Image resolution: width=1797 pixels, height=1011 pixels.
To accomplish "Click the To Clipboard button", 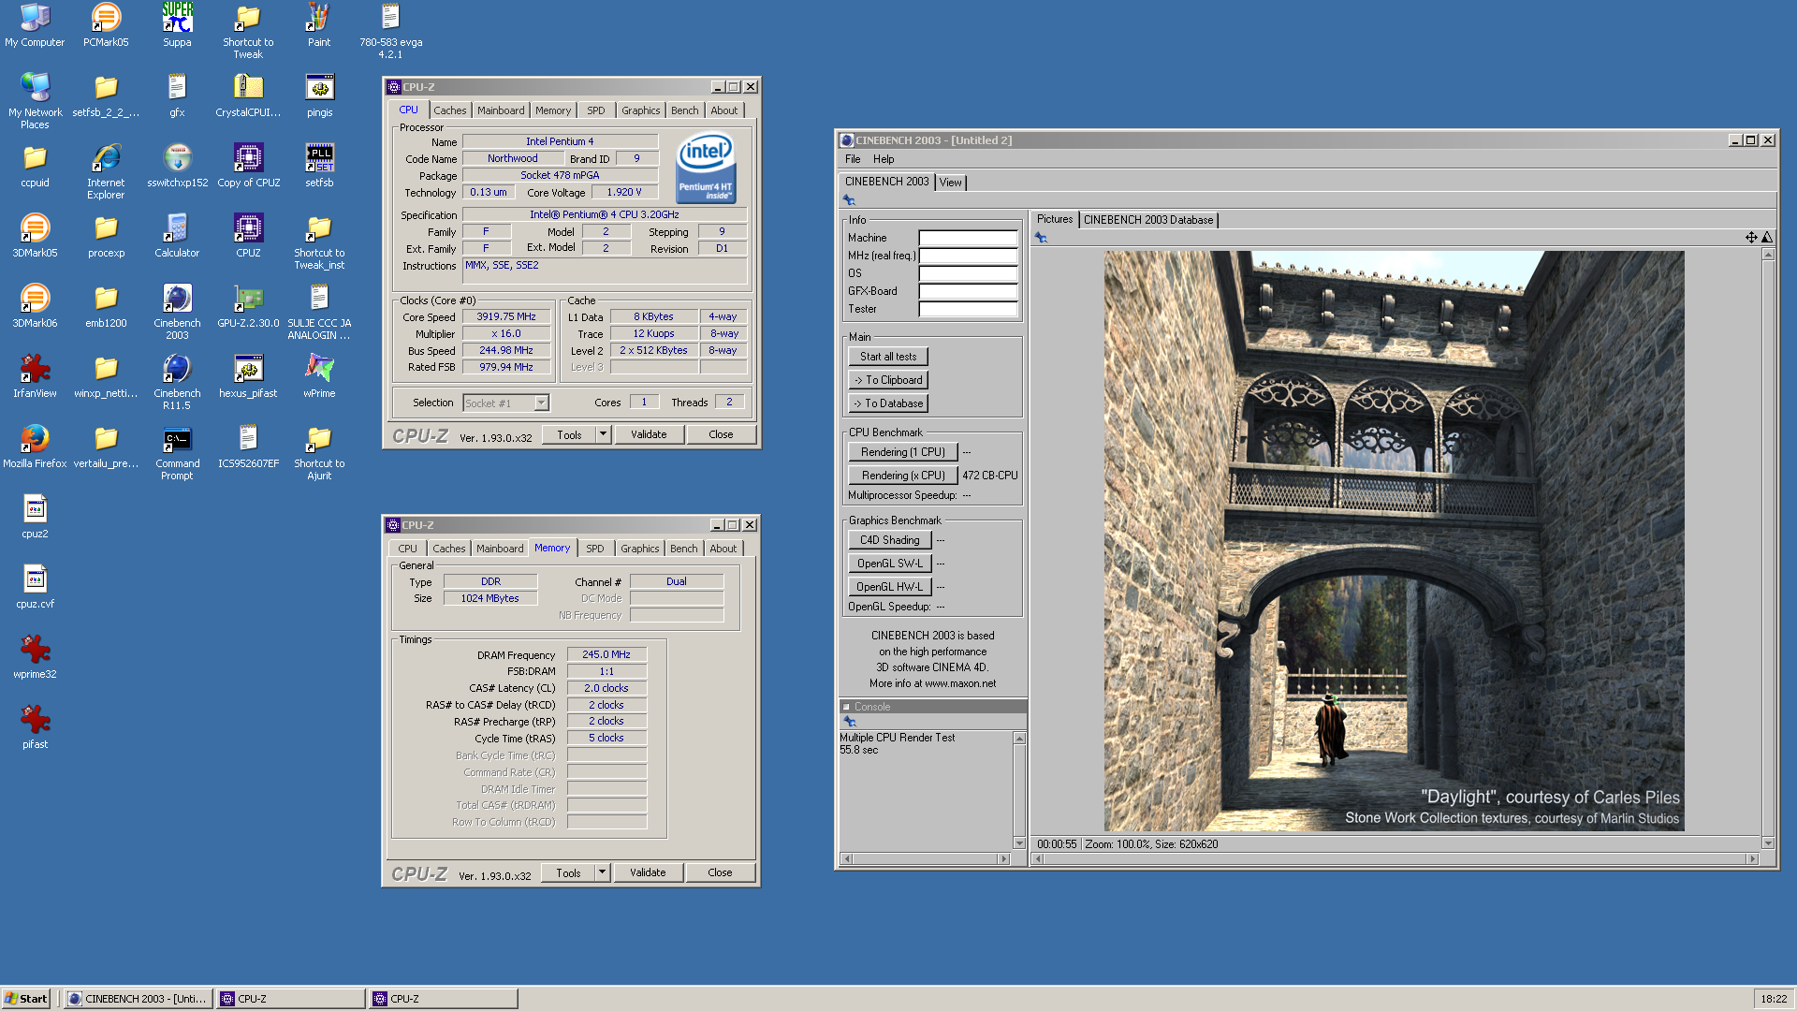I will click(x=888, y=380).
